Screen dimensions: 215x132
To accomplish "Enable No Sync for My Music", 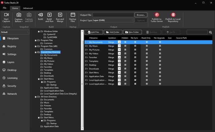I will coord(135,46).
